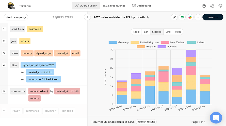Open the three-dot more options menu
The width and height of the screenshot is (226, 126).
pos(198,17)
